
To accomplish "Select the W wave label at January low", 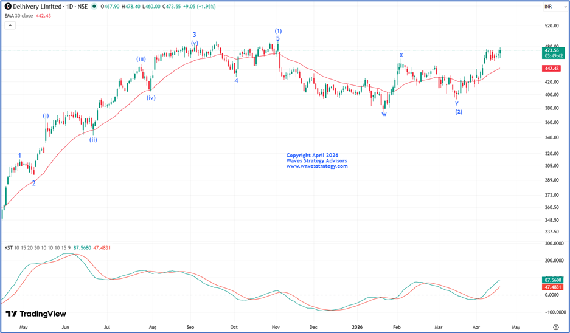I will click(x=384, y=114).
